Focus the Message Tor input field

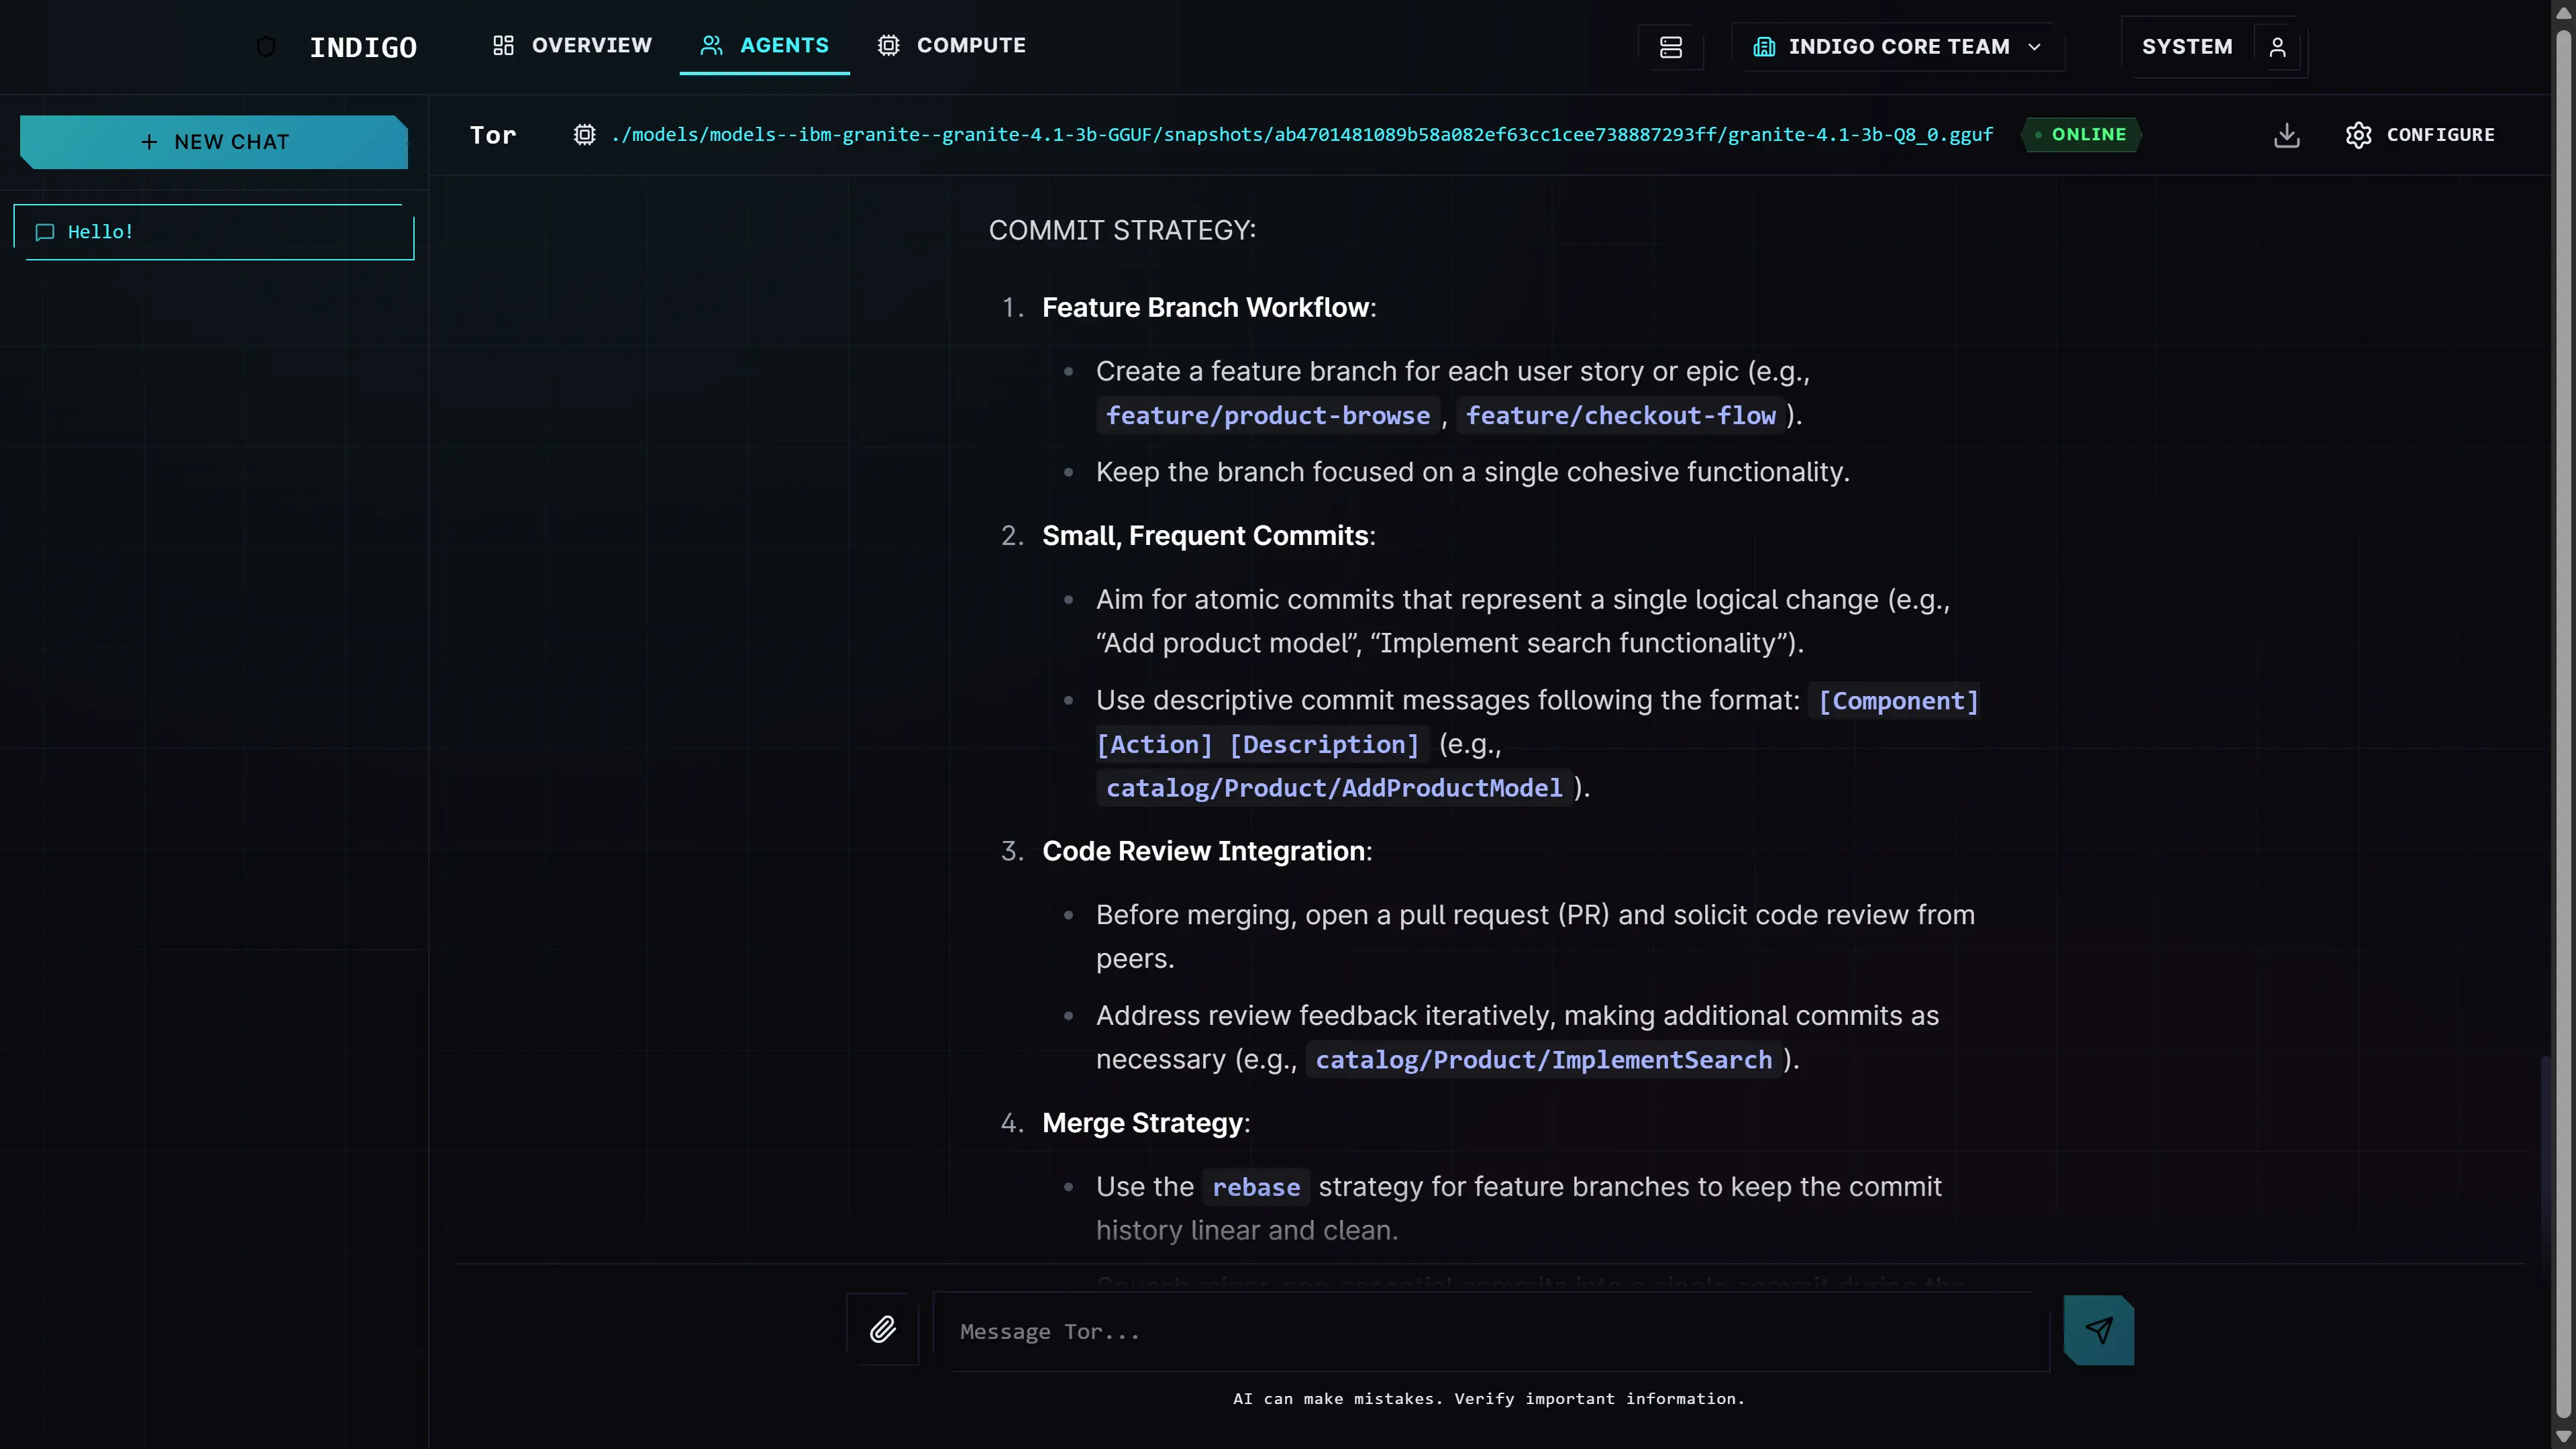click(1491, 1331)
